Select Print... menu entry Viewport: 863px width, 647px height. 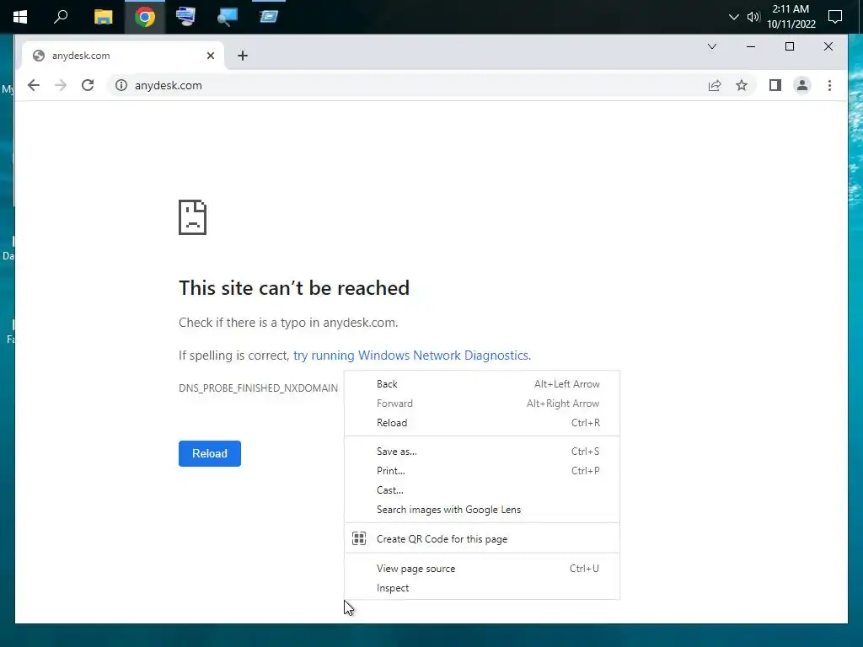(481, 470)
